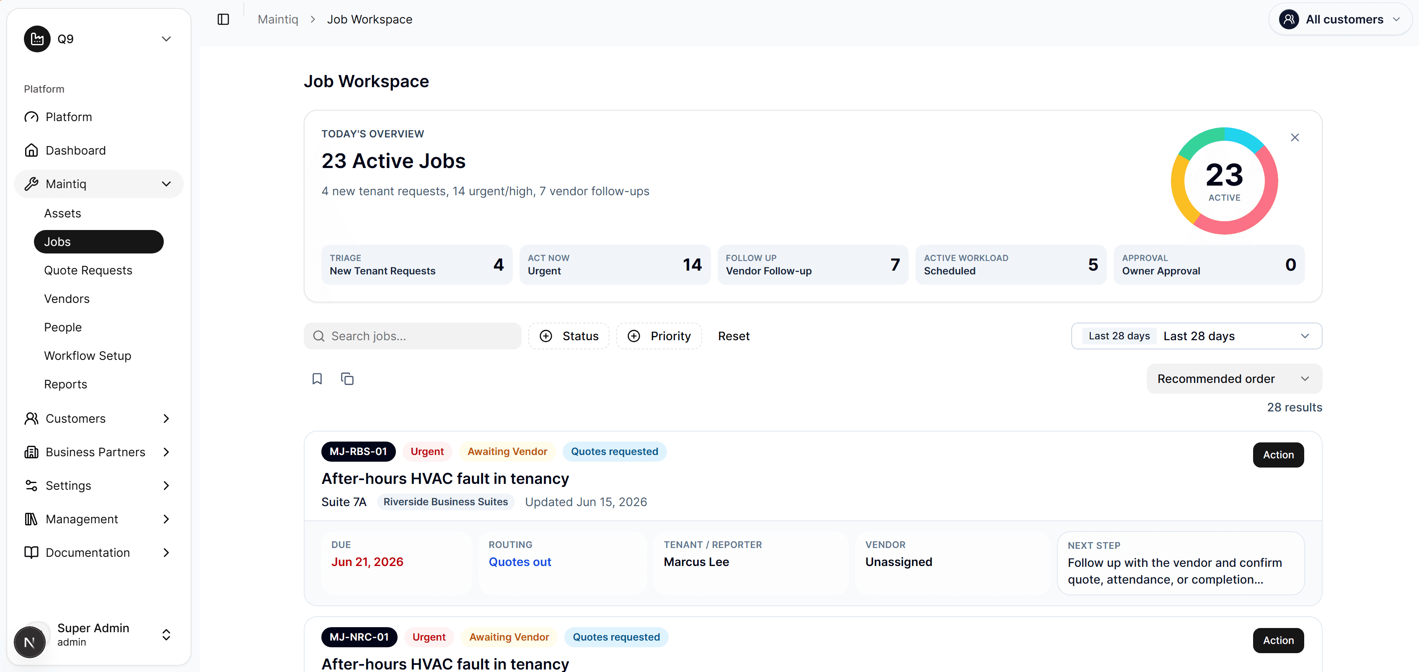
Task: Click the All customers avatar icon
Action: [x=1289, y=19]
